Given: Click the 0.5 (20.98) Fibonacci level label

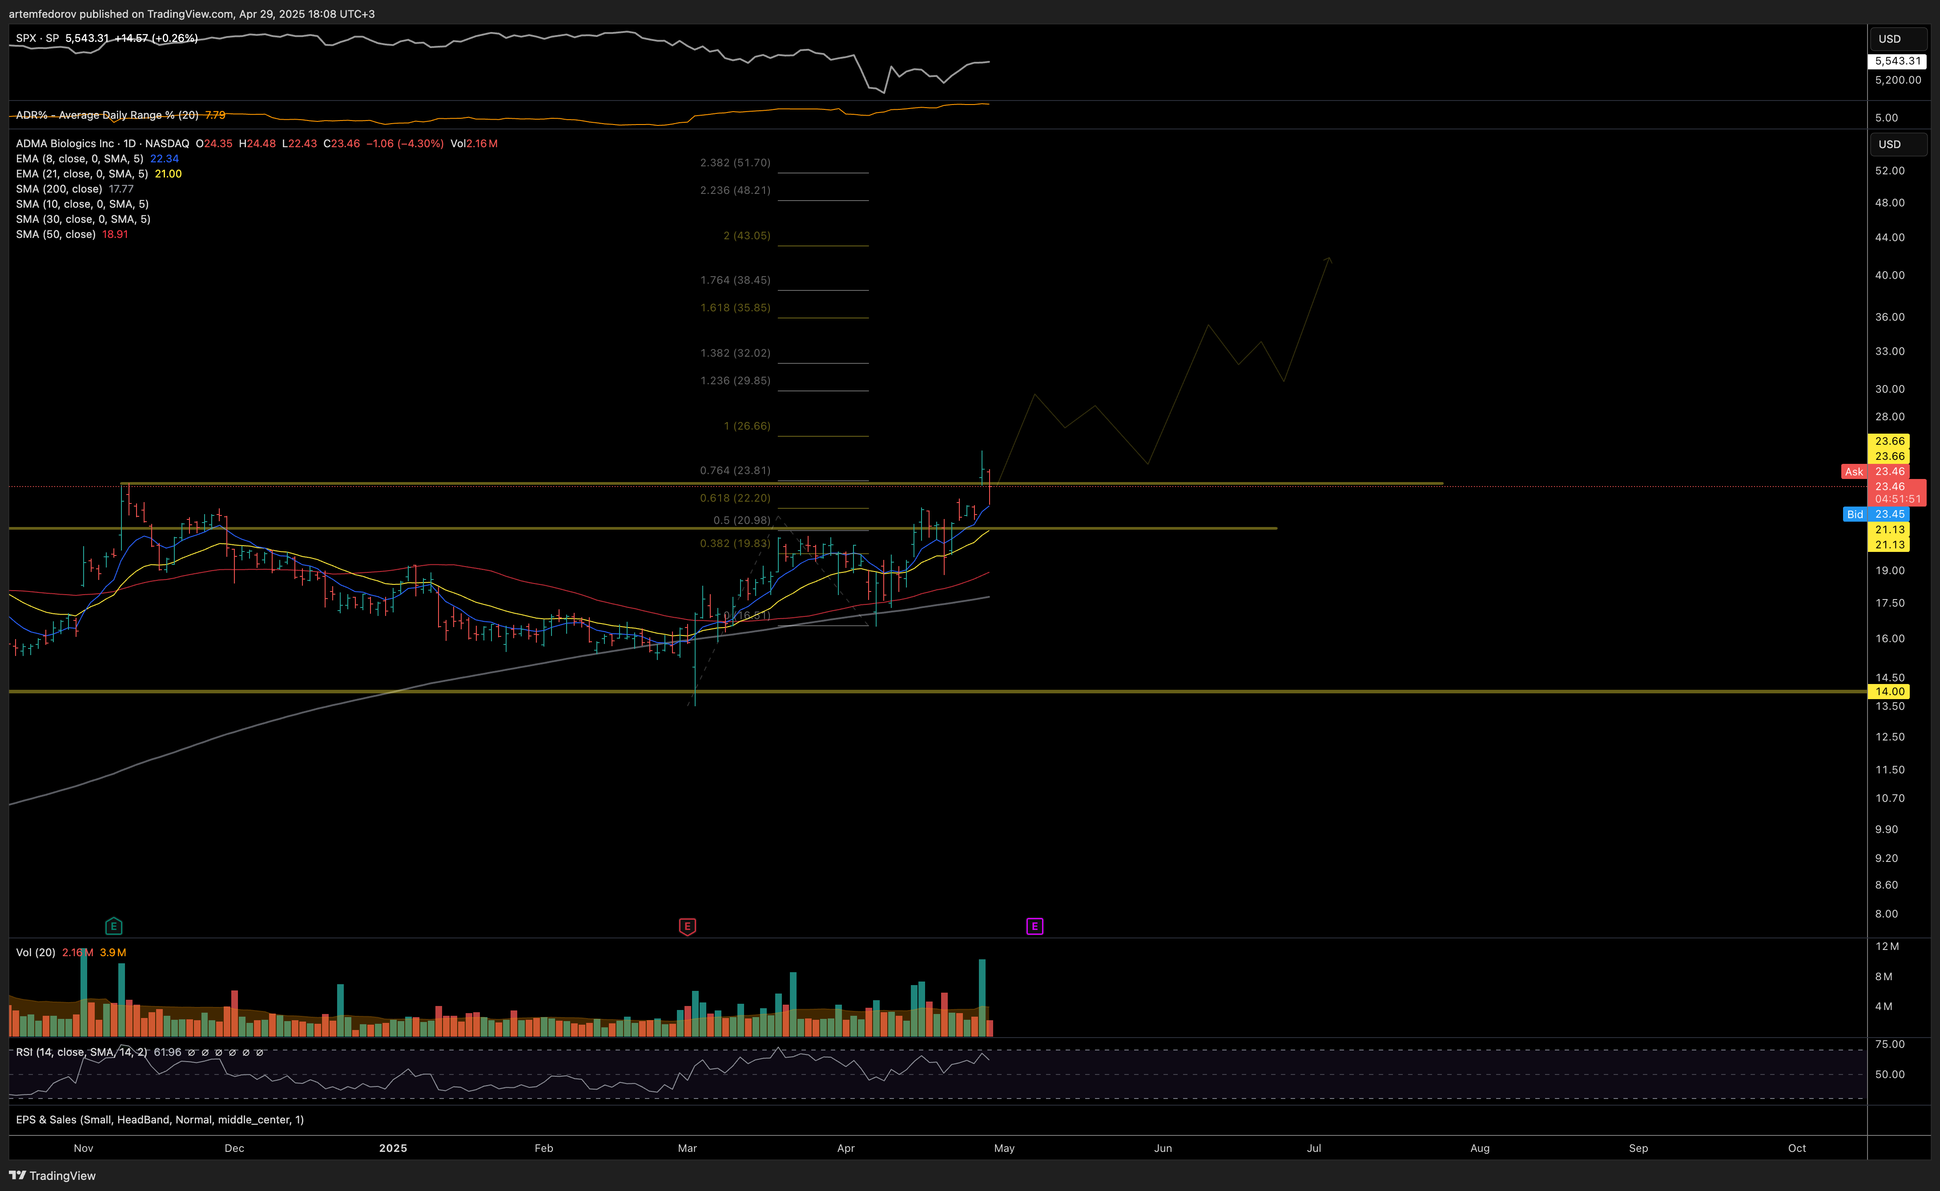Looking at the screenshot, I should [742, 520].
